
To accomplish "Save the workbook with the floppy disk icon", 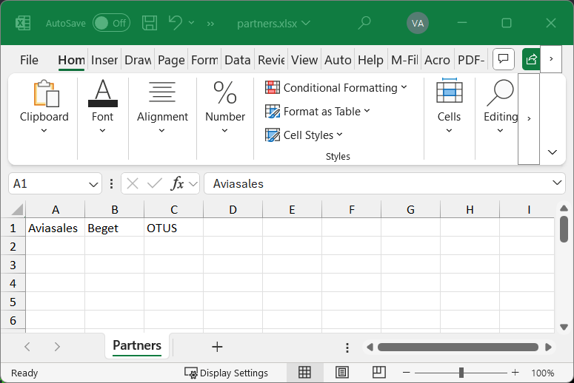I will click(150, 24).
